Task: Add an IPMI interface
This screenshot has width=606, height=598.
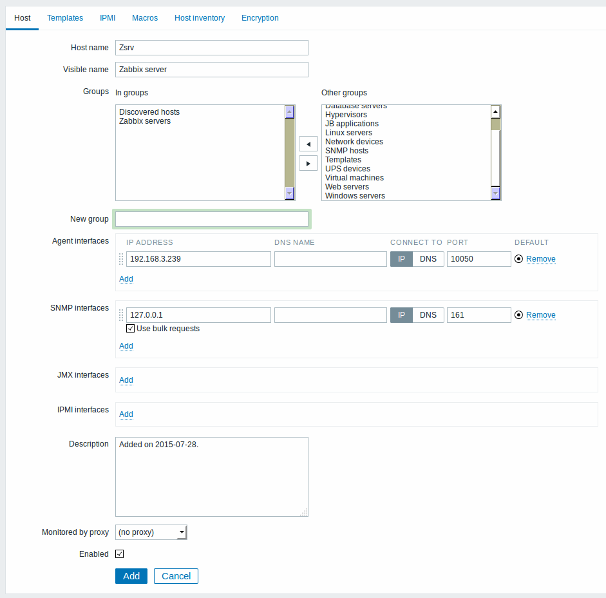Action: (x=126, y=414)
